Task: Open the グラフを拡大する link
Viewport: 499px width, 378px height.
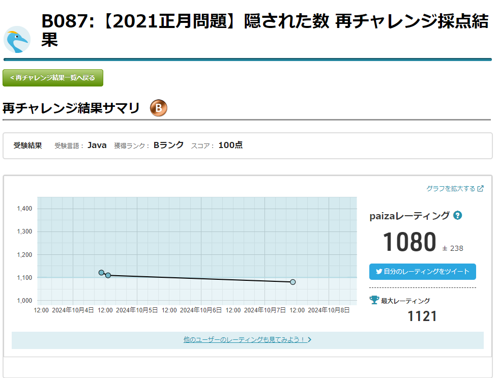Action: pos(451,189)
